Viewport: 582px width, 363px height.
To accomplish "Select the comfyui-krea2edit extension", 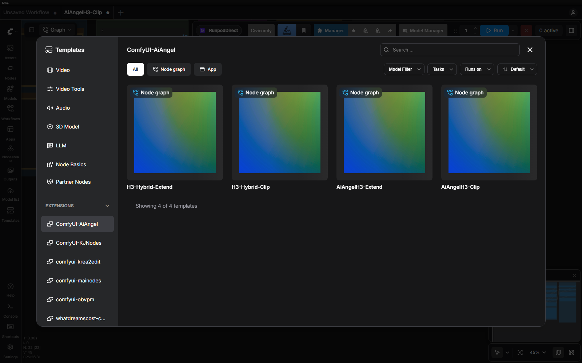I will [77, 262].
